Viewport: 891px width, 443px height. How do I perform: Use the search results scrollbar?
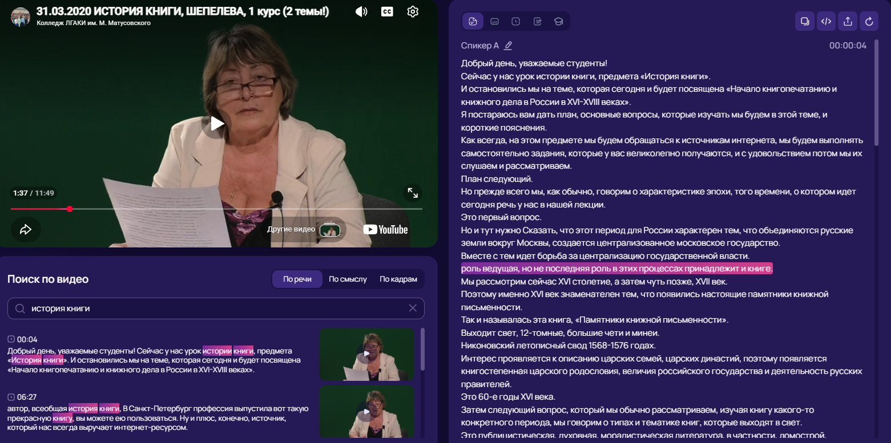coord(423,349)
